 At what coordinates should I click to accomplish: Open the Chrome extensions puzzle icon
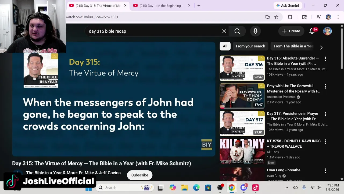coord(290,17)
